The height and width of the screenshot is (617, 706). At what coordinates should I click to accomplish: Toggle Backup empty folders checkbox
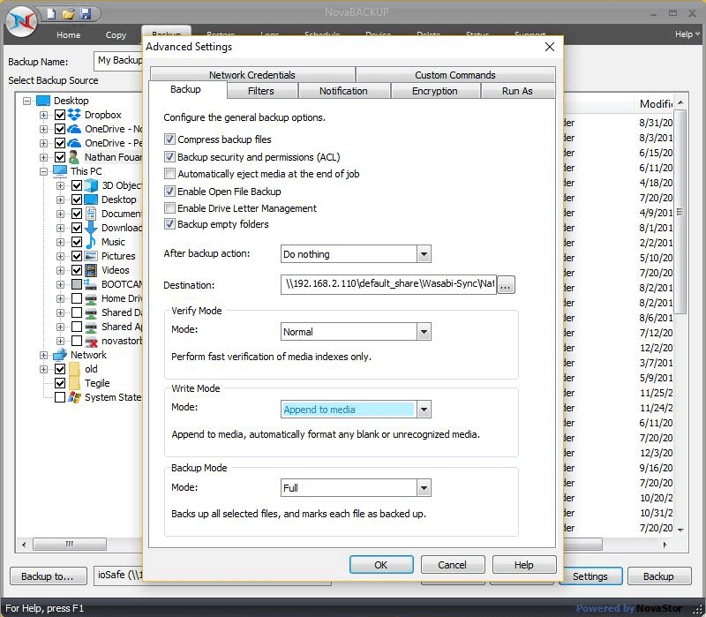(x=169, y=224)
